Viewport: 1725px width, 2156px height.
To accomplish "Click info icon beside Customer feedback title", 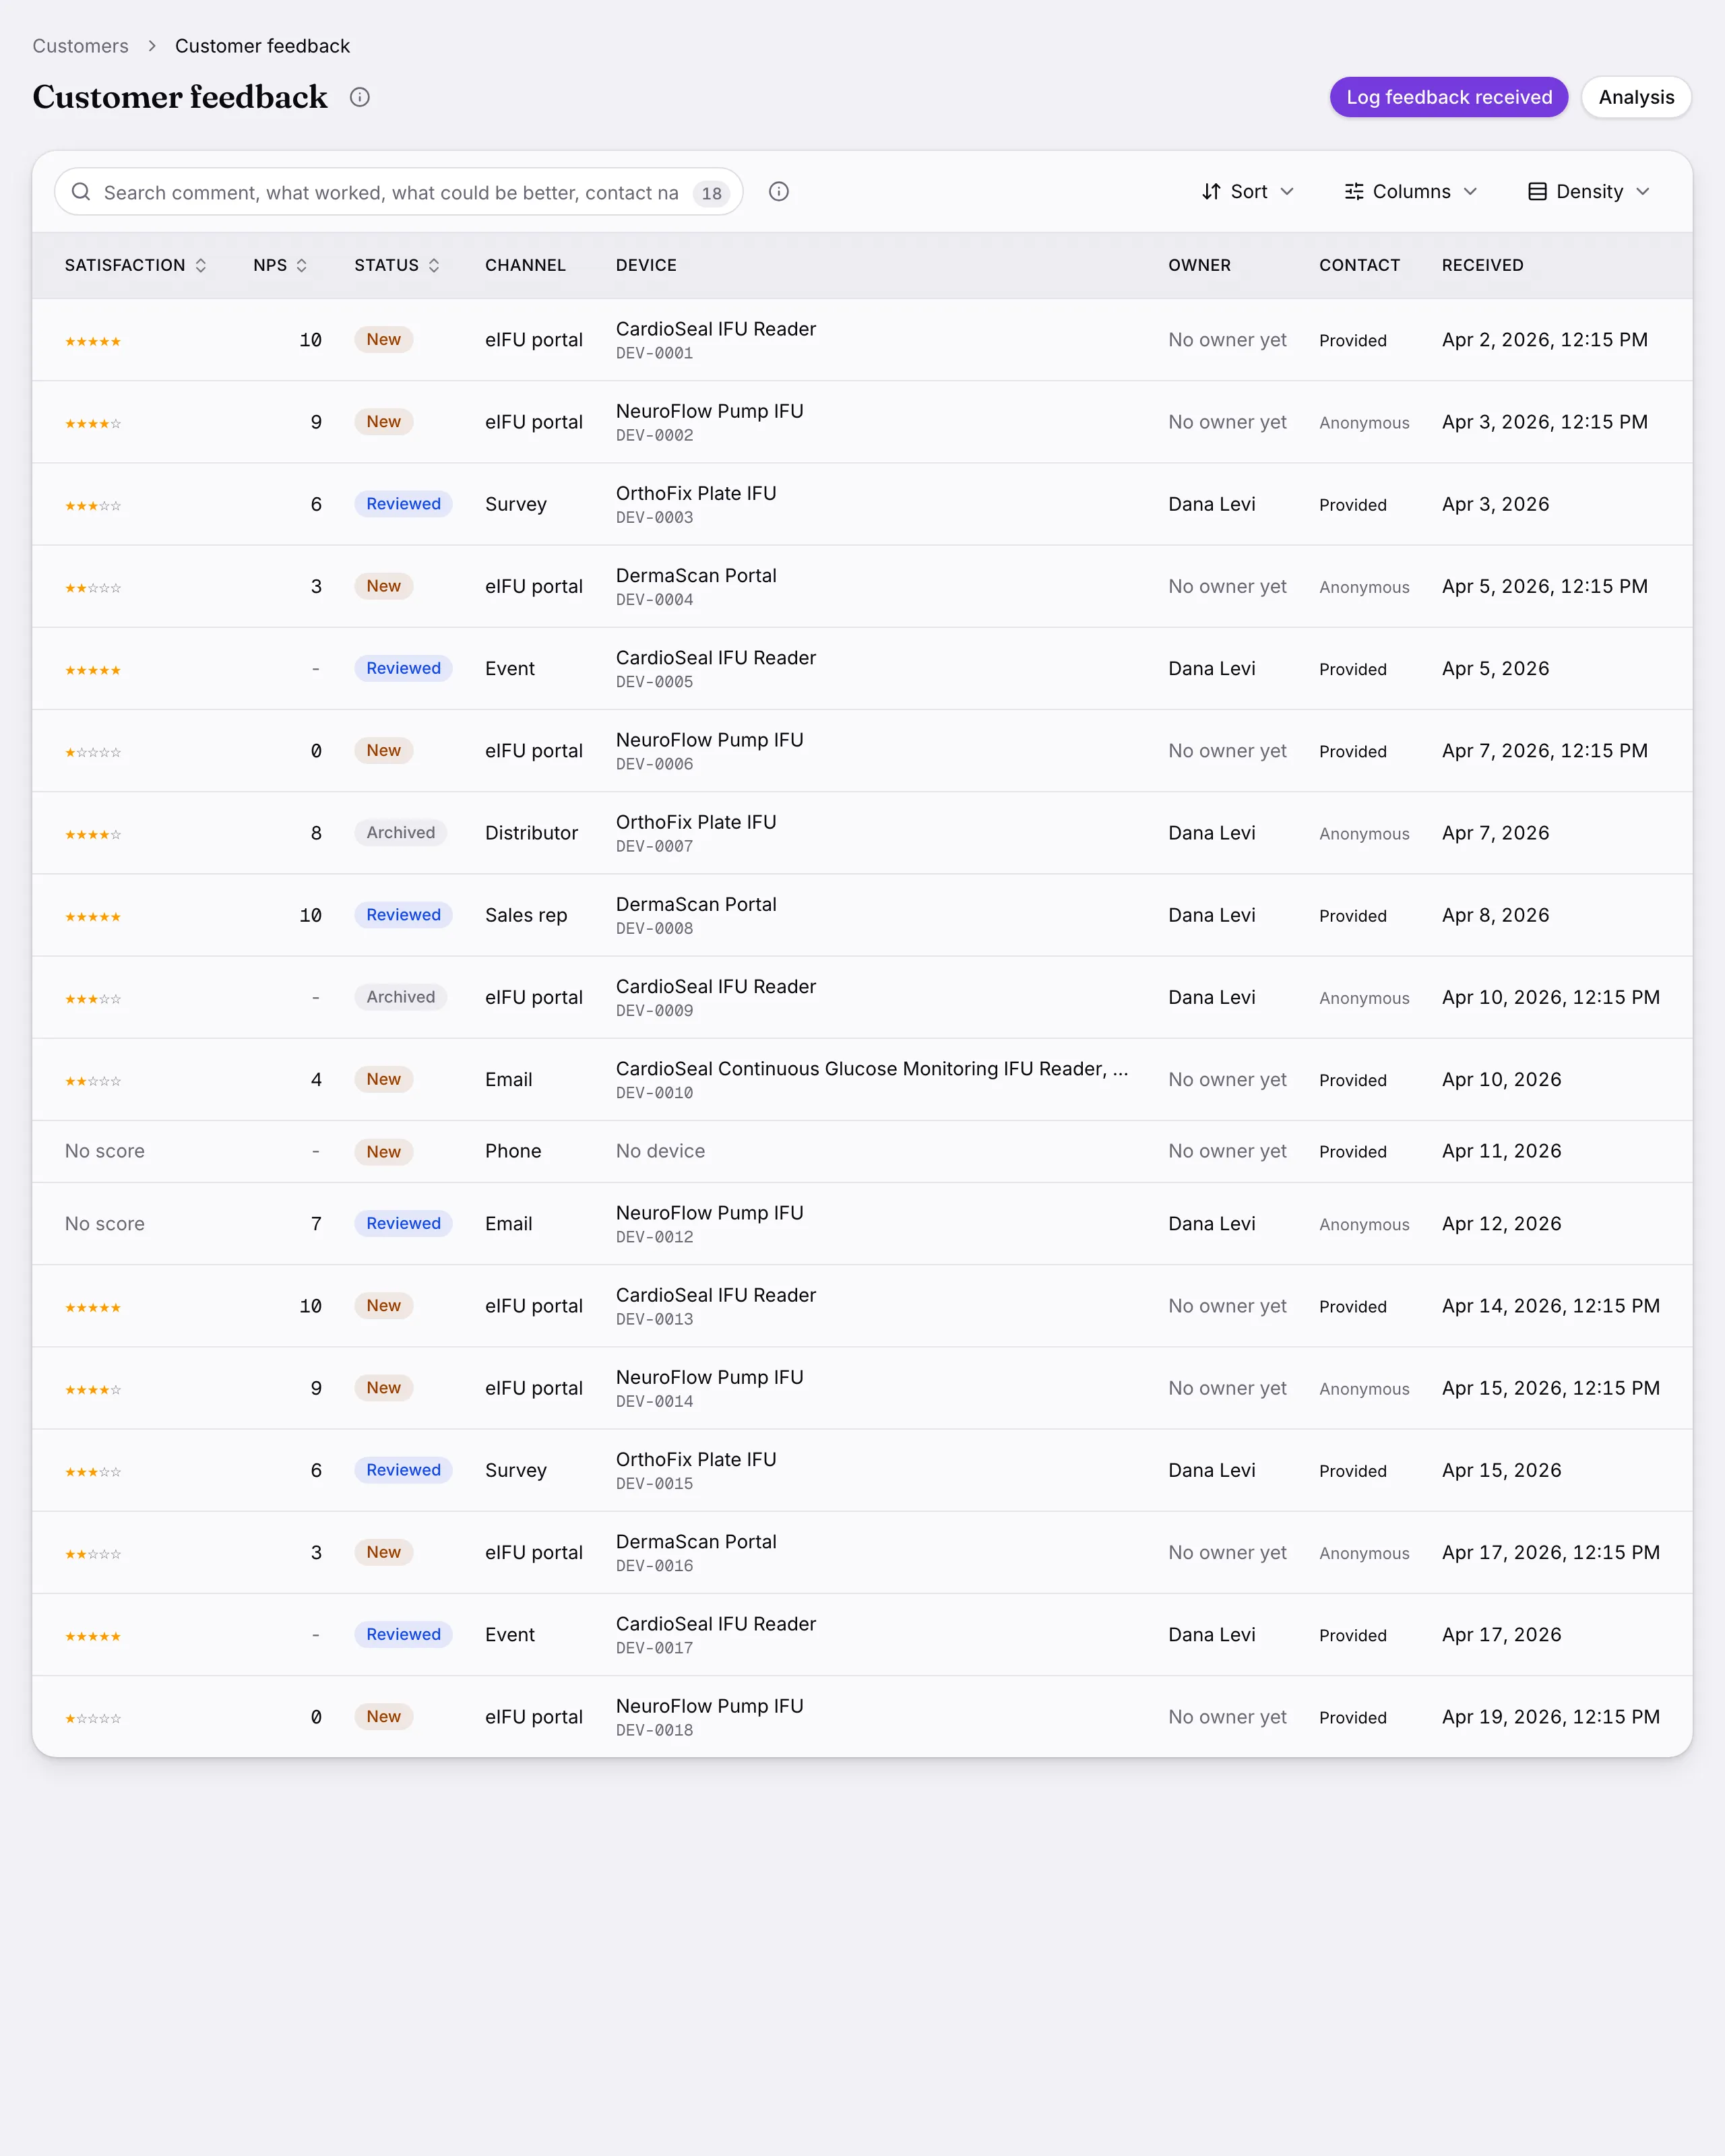I will tap(360, 97).
